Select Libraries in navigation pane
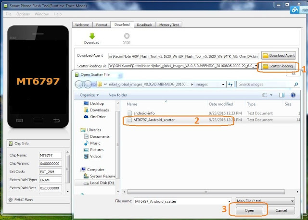 click(91, 130)
